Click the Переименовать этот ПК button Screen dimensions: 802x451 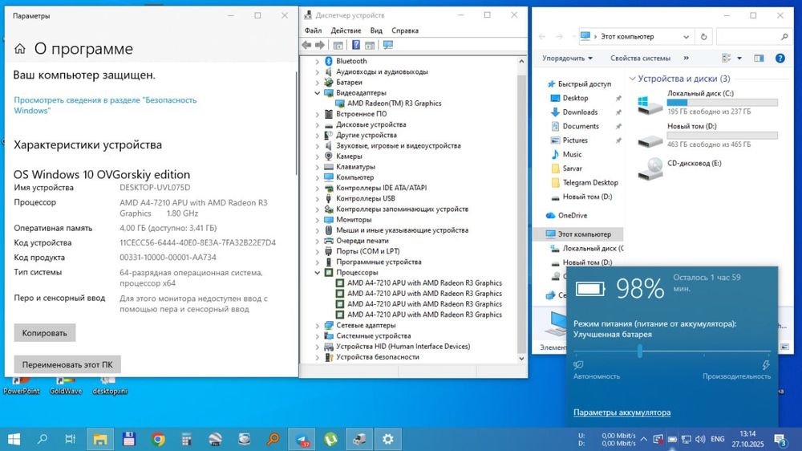(x=67, y=364)
